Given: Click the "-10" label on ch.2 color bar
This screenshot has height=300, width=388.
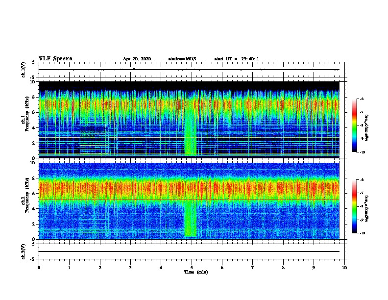Looking at the screenshot, I should pyautogui.click(x=362, y=233).
